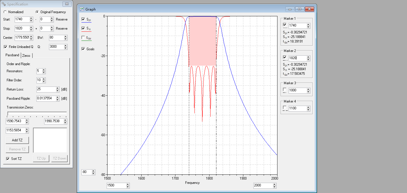This screenshot has height=193, width=407.
Task: Adjust the Filter Order spinner arrows
Action: (44, 80)
